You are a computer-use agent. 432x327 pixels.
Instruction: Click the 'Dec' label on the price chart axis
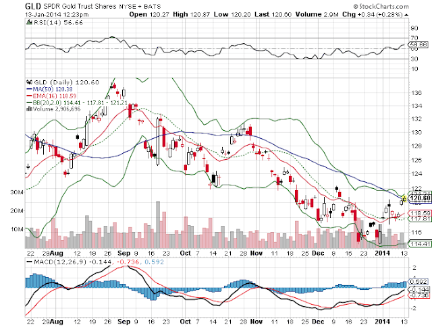click(318, 253)
